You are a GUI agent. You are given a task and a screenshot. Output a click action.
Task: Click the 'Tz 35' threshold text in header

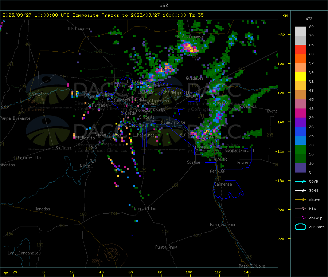(x=196, y=15)
